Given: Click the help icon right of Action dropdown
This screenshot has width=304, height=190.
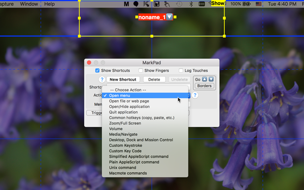Looking at the screenshot, I should (x=195, y=95).
